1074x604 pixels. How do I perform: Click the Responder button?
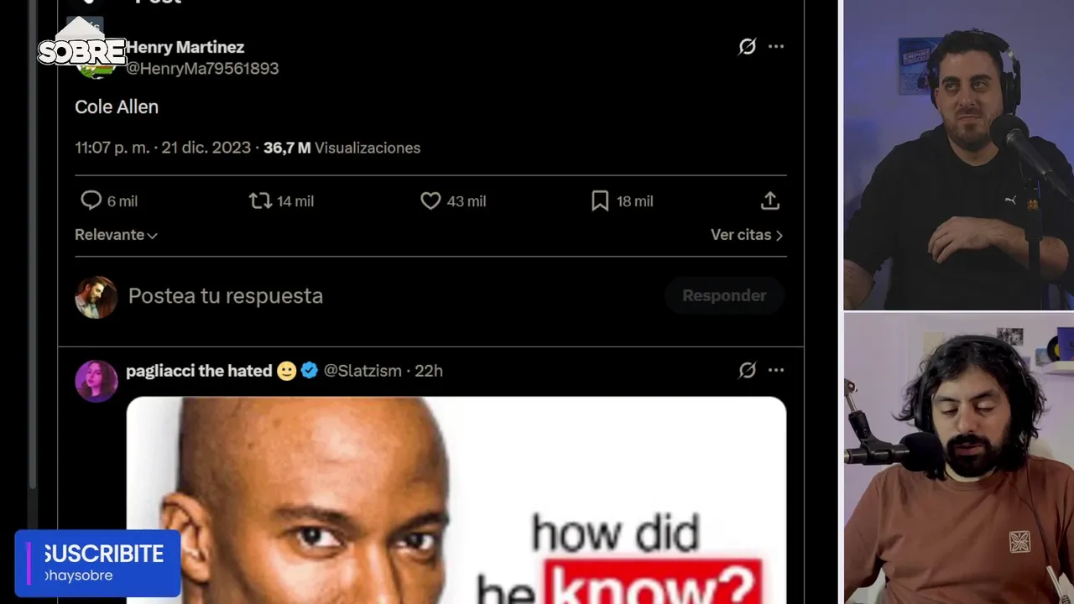(x=724, y=295)
